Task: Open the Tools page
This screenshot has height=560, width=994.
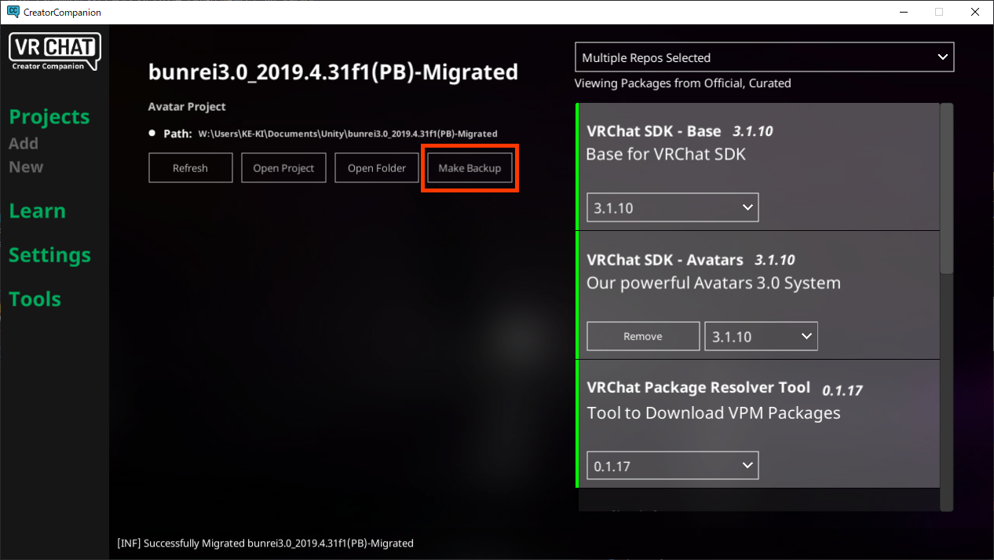Action: (x=35, y=299)
